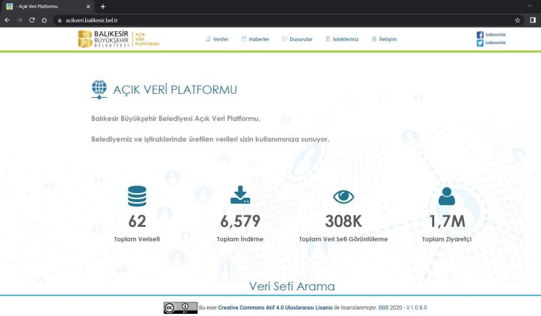
Task: Click the database icon above Toplam Veriseti
Action: coord(137,196)
